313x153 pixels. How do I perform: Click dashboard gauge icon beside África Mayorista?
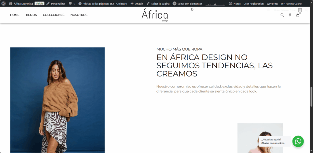tap(11, 4)
